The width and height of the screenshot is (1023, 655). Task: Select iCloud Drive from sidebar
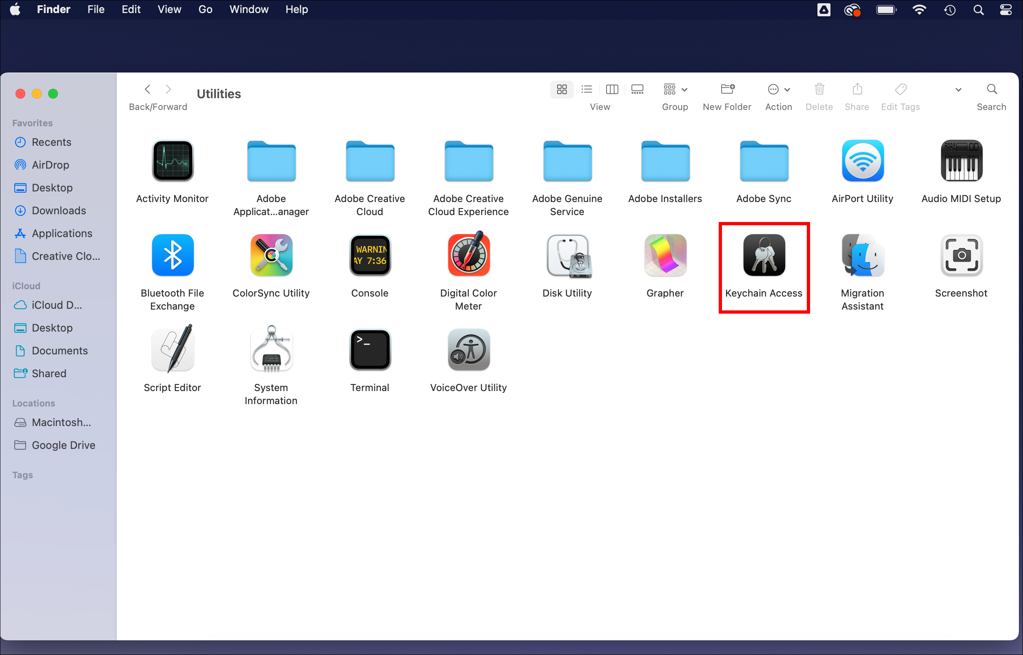coord(56,304)
